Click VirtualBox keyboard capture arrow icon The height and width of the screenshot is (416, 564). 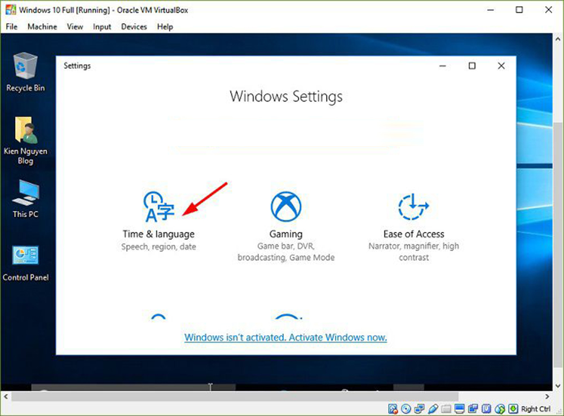pyautogui.click(x=513, y=409)
